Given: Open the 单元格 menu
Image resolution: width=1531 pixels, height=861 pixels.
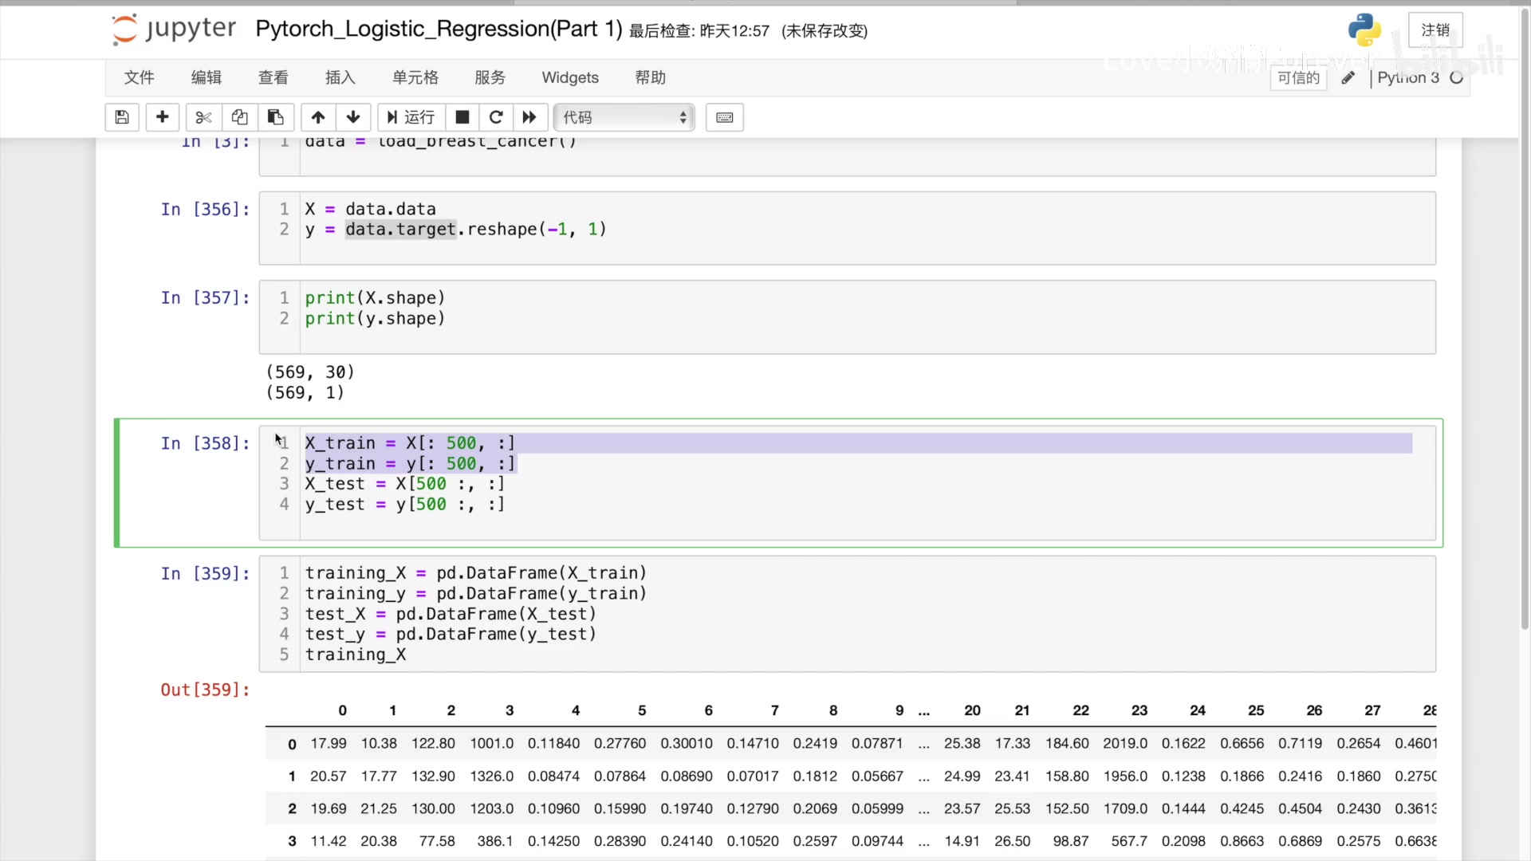Looking at the screenshot, I should (x=415, y=77).
